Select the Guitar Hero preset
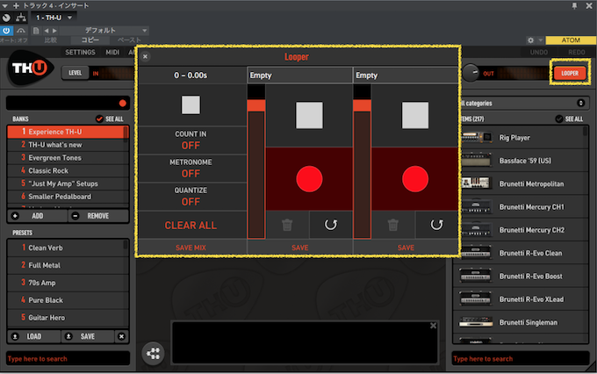The width and height of the screenshot is (597, 374). click(68, 317)
